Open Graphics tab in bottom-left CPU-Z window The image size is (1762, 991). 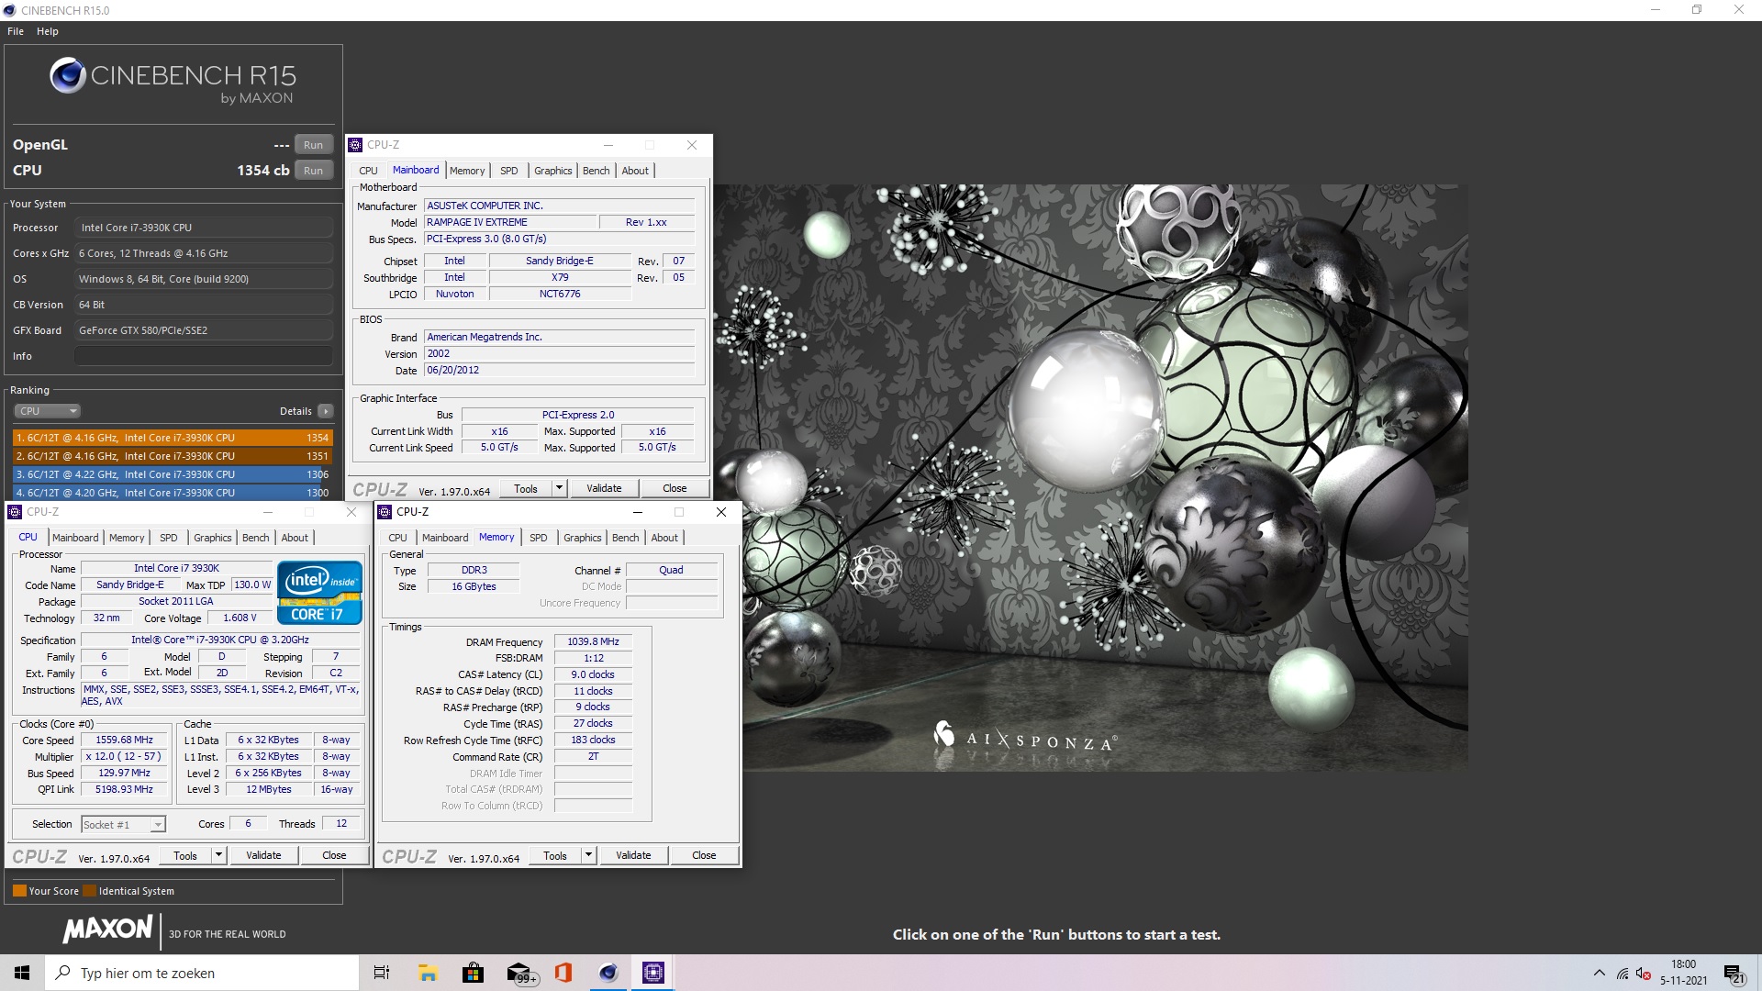coord(212,538)
